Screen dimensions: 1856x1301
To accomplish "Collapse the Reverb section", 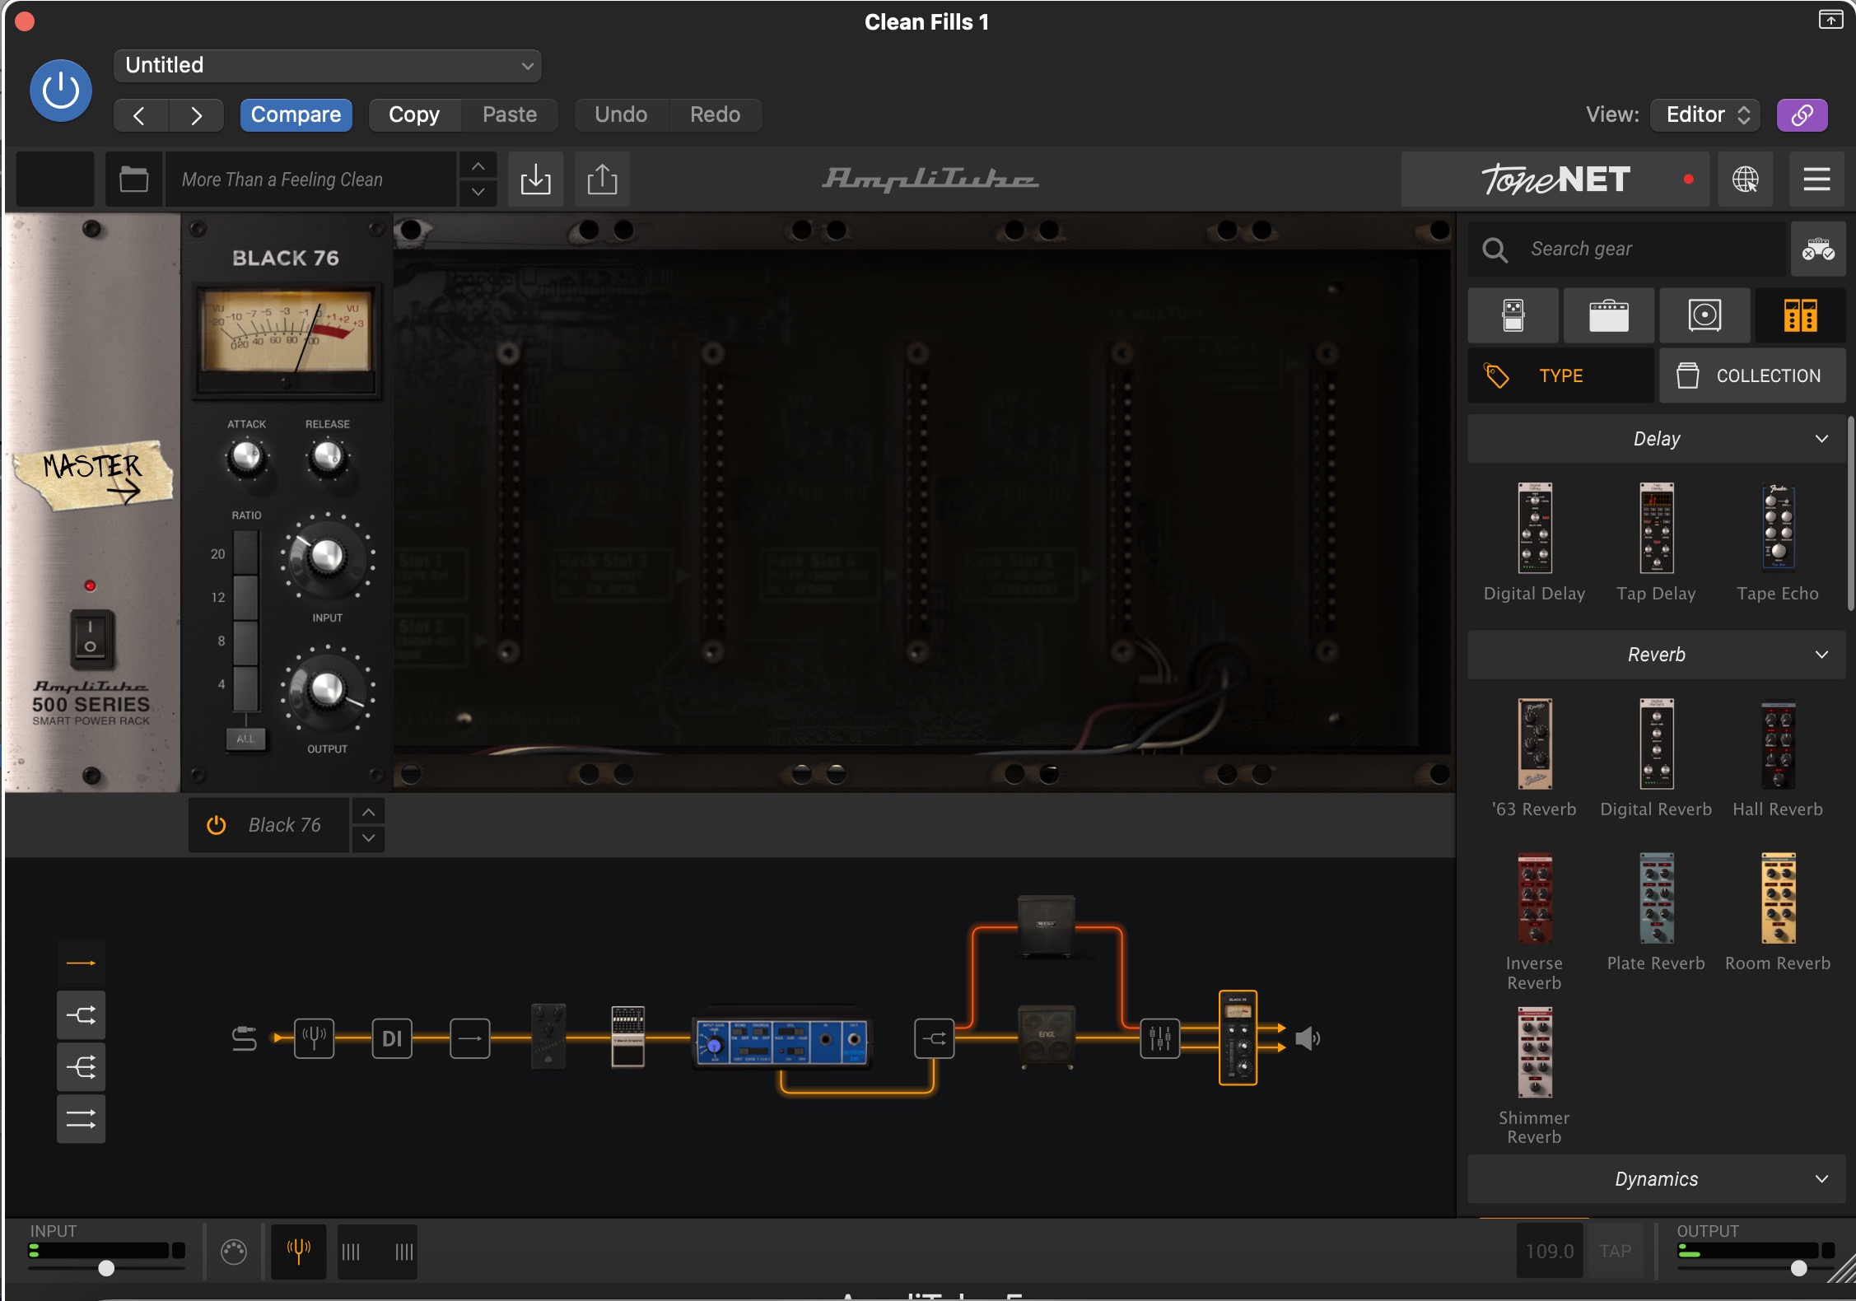I will 1657,655.
